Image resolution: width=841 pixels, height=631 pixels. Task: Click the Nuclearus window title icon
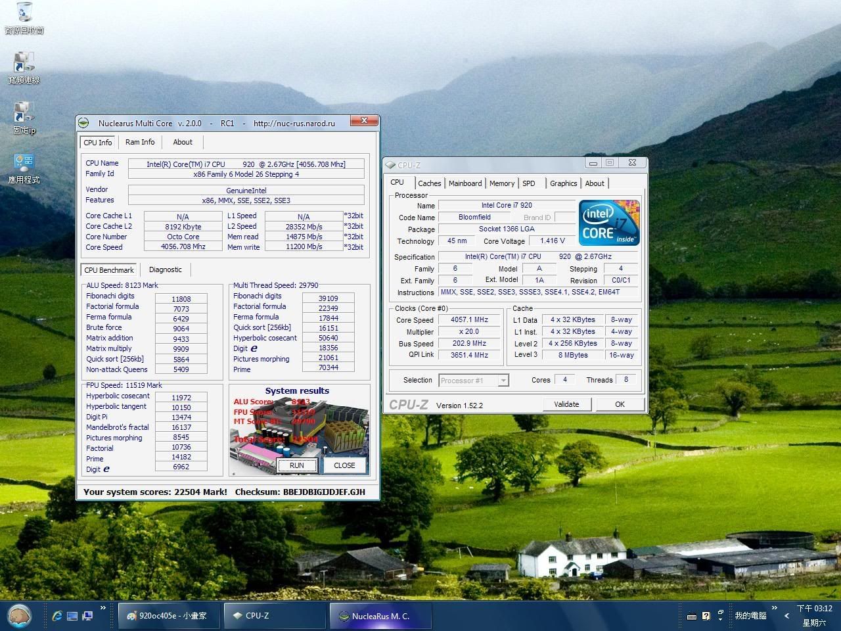coord(83,123)
